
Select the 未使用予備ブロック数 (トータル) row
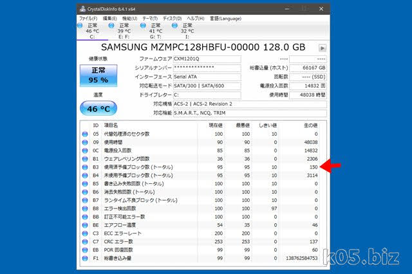(x=200, y=176)
